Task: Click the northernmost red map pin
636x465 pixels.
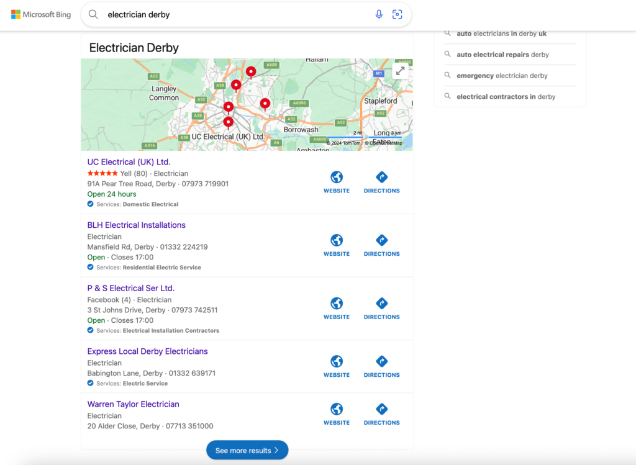Action: (251, 72)
